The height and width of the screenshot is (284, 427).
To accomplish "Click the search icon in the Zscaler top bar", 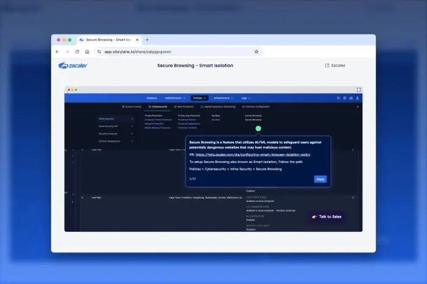I will coord(338,98).
